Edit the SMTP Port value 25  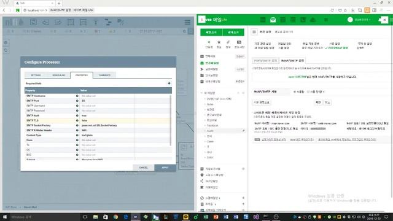point(107,101)
